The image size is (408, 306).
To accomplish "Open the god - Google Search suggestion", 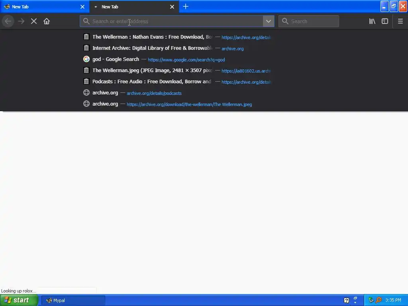I will click(177, 59).
